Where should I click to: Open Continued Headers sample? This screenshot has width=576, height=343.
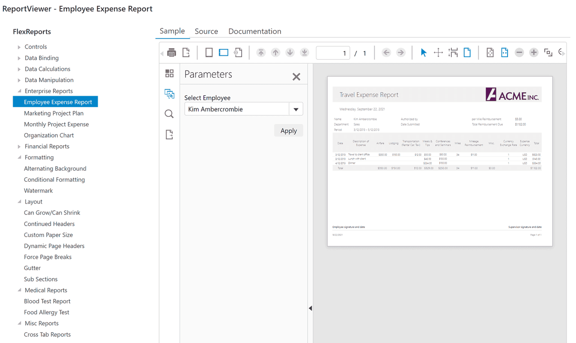pyautogui.click(x=49, y=224)
